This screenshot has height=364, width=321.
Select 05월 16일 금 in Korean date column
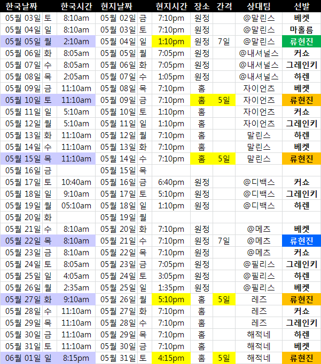point(28,171)
